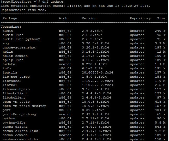Click version '3.20.3-1.fc24' for eog
The width and height of the screenshot is (169, 141).
click(x=95, y=44)
